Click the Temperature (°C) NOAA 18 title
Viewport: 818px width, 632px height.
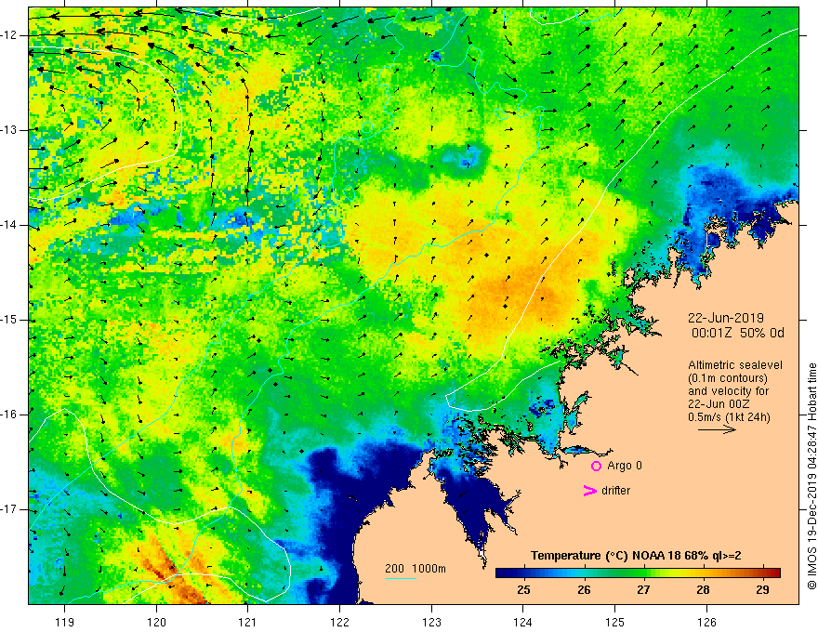[x=636, y=556]
